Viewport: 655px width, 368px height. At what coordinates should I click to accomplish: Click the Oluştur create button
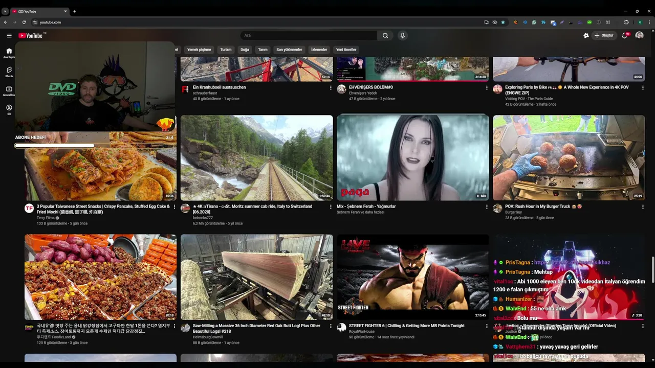pyautogui.click(x=604, y=35)
